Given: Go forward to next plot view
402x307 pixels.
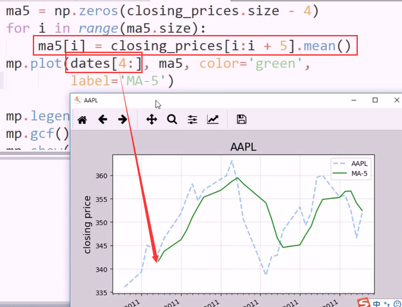Looking at the screenshot, I should (x=122, y=120).
